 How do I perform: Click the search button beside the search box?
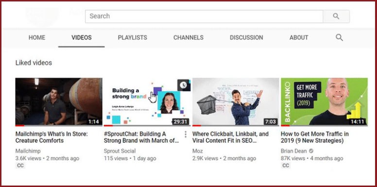(x=336, y=17)
